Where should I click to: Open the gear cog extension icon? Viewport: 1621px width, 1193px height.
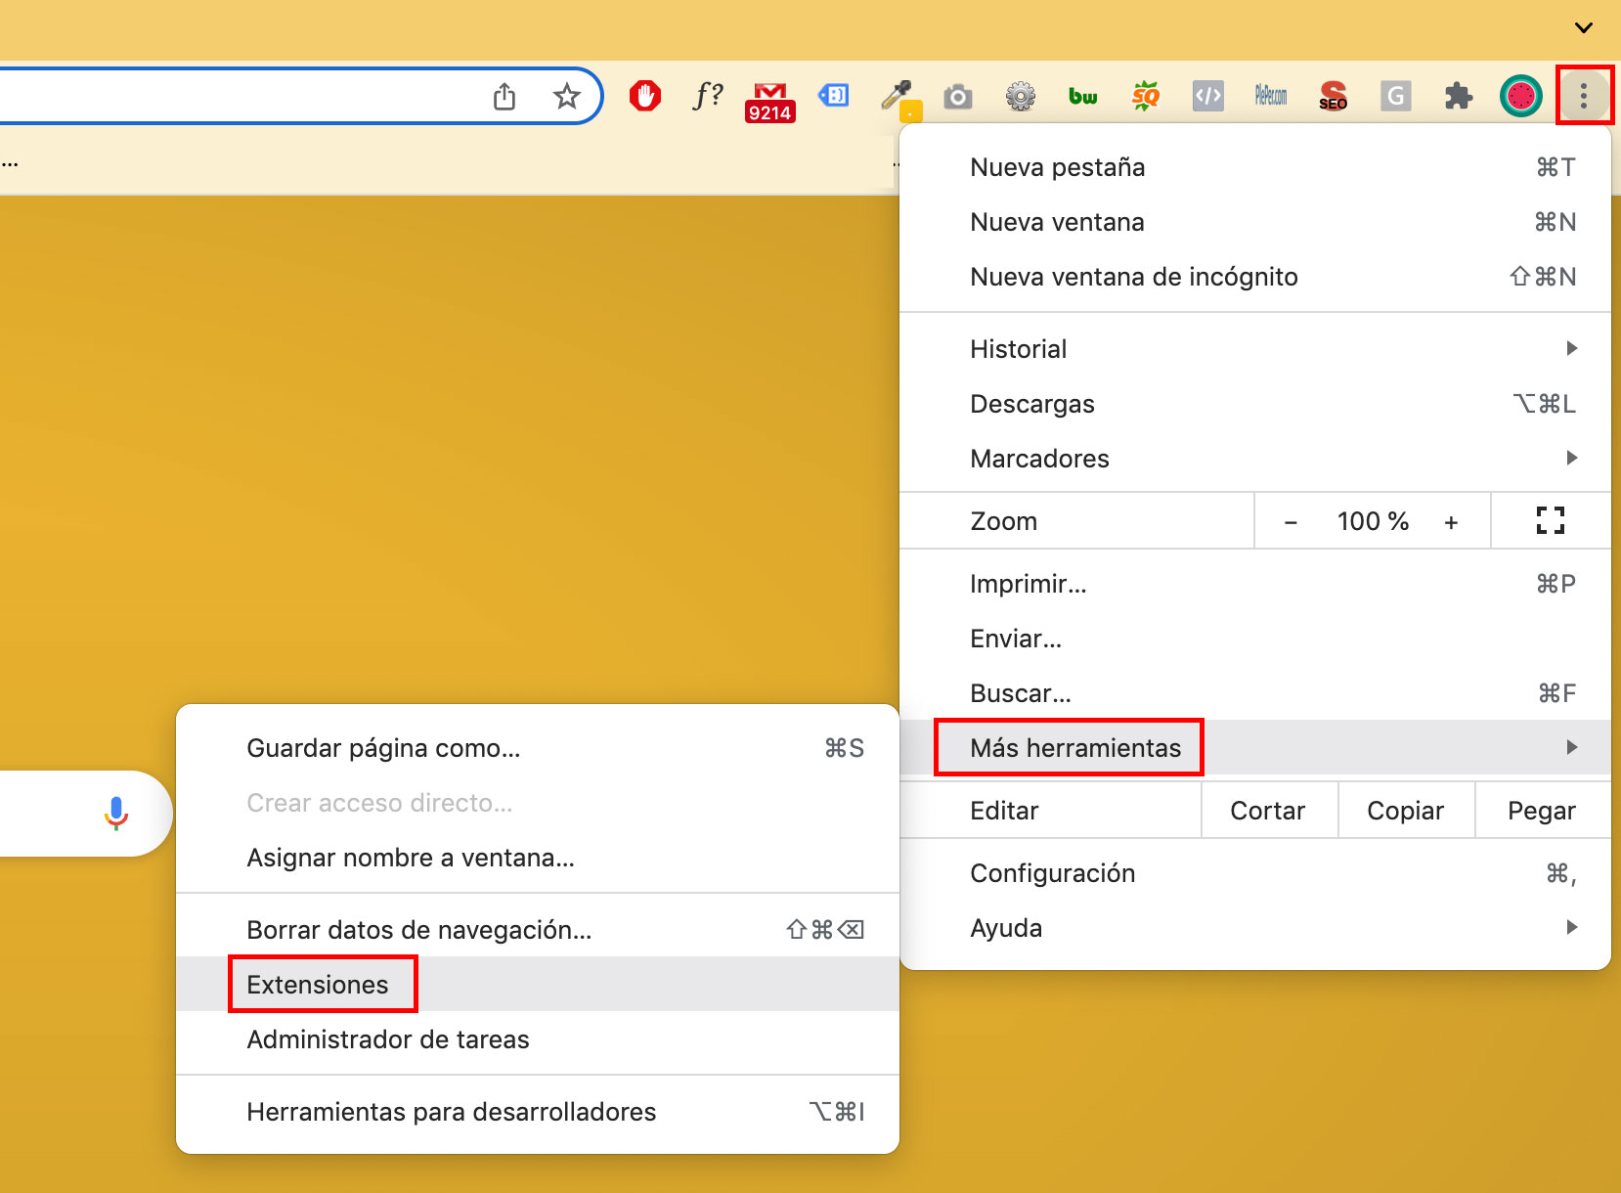pyautogui.click(x=1021, y=96)
